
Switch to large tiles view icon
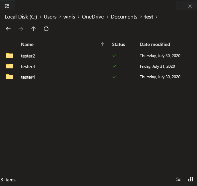[191, 179]
